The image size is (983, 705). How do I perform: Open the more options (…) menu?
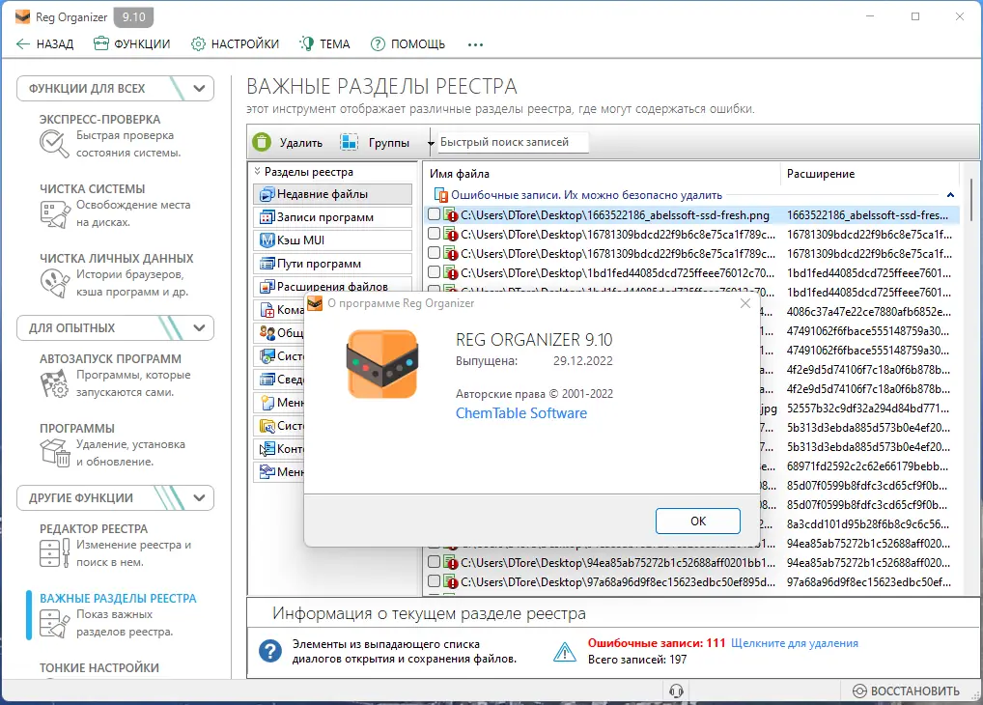click(x=475, y=44)
